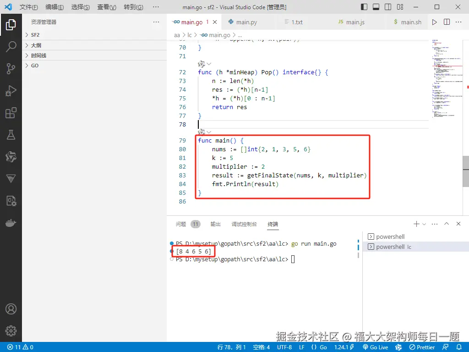Open the 选择(S) menu
Viewport: 469px width, 352px height.
(81, 7)
